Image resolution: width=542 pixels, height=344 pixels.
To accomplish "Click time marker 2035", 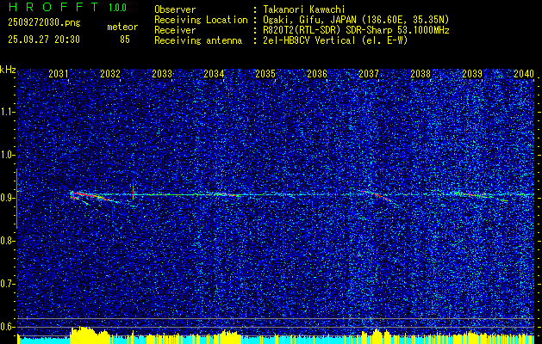I will click(265, 74).
